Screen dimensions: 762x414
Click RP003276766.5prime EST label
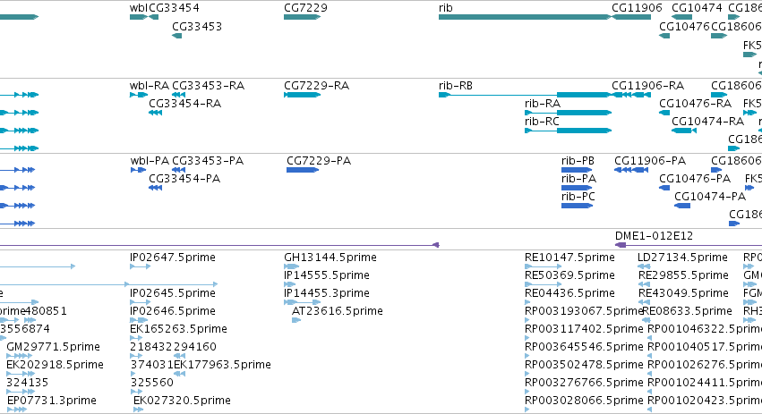tap(584, 384)
